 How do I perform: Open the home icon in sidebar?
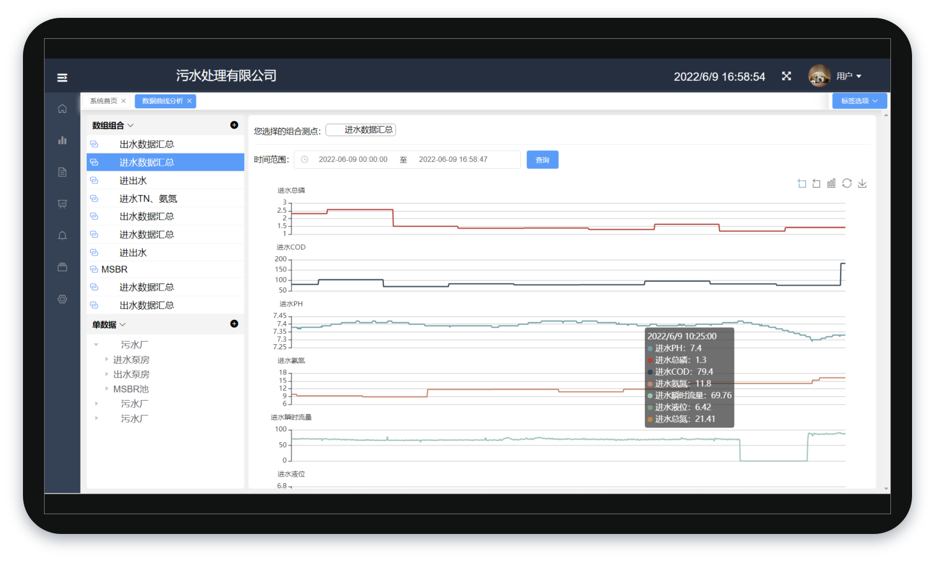(62, 109)
